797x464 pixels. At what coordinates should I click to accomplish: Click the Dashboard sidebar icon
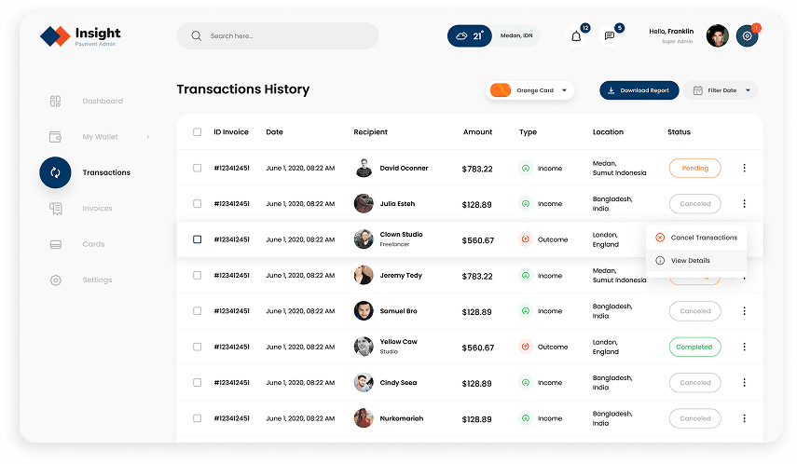pyautogui.click(x=55, y=102)
